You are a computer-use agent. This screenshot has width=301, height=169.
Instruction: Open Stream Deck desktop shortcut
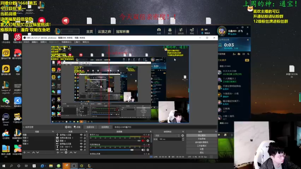6,119
